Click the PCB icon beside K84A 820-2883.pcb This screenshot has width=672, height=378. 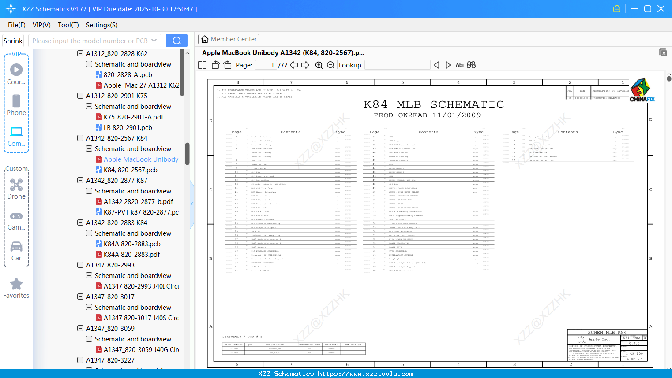[99, 244]
